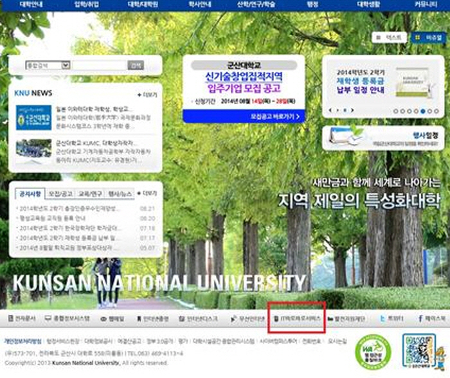Click the next arrow in the banner slider

coord(352,110)
